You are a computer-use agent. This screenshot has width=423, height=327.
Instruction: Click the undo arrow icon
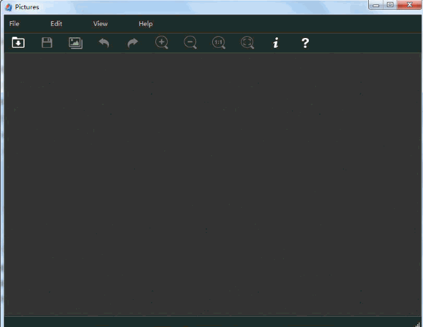(104, 43)
